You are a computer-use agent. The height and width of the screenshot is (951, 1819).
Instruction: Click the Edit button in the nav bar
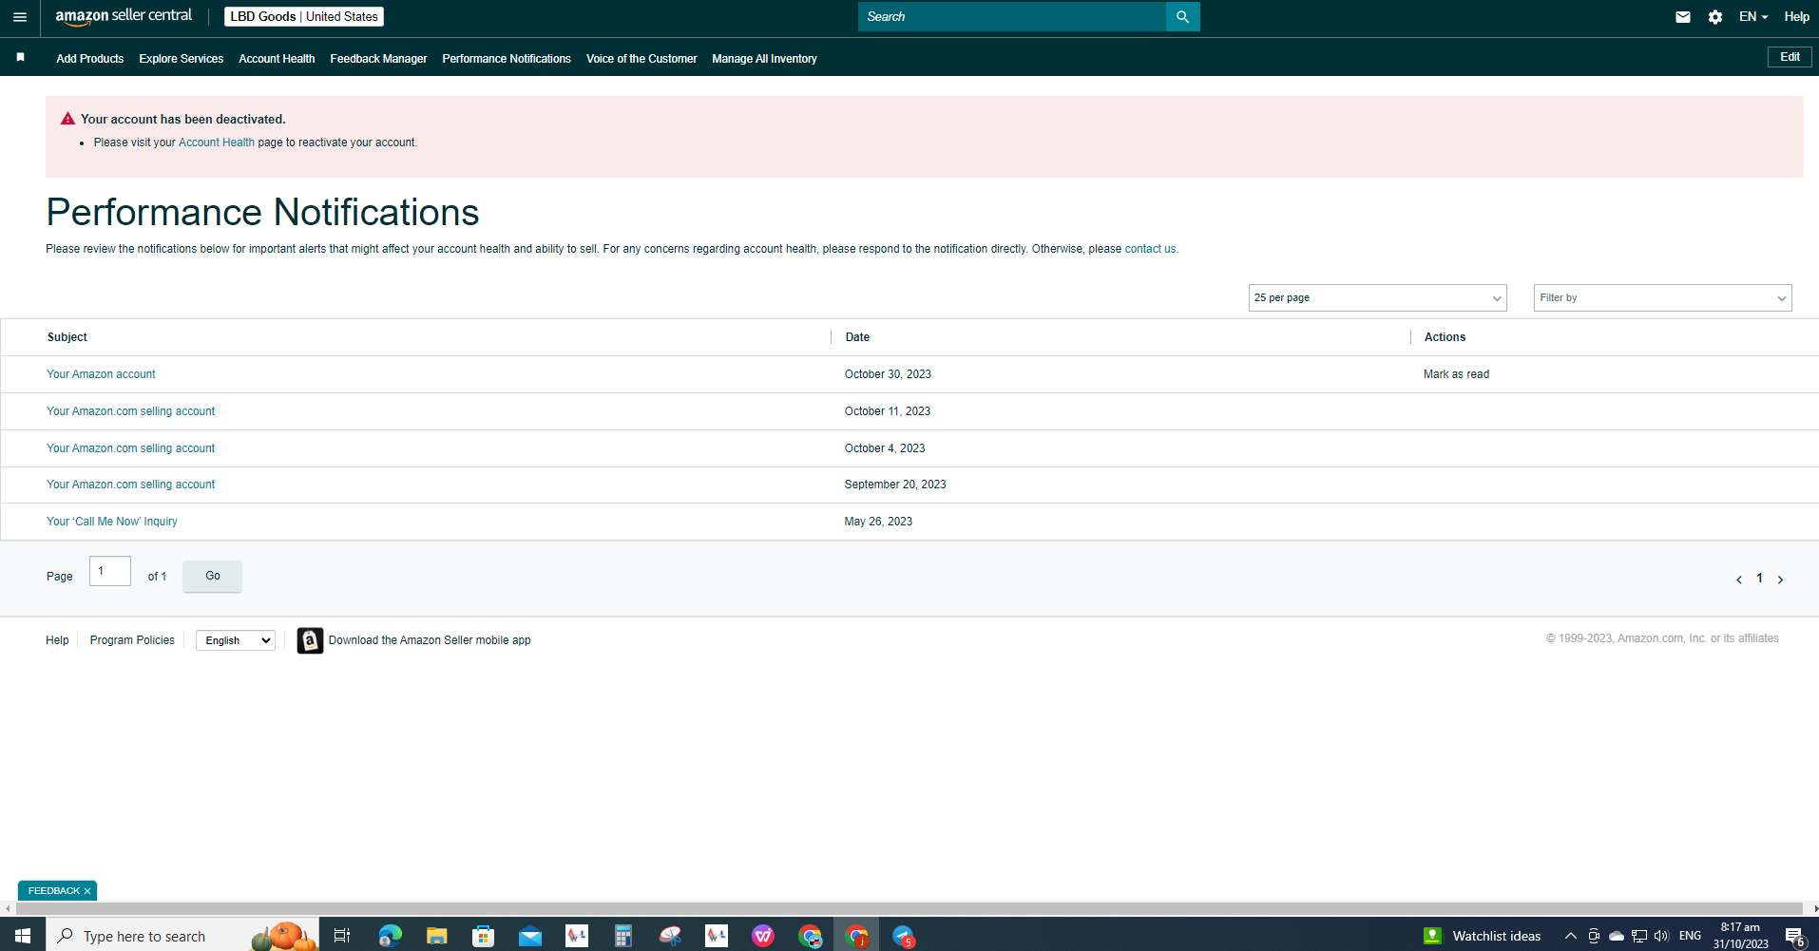pyautogui.click(x=1790, y=57)
